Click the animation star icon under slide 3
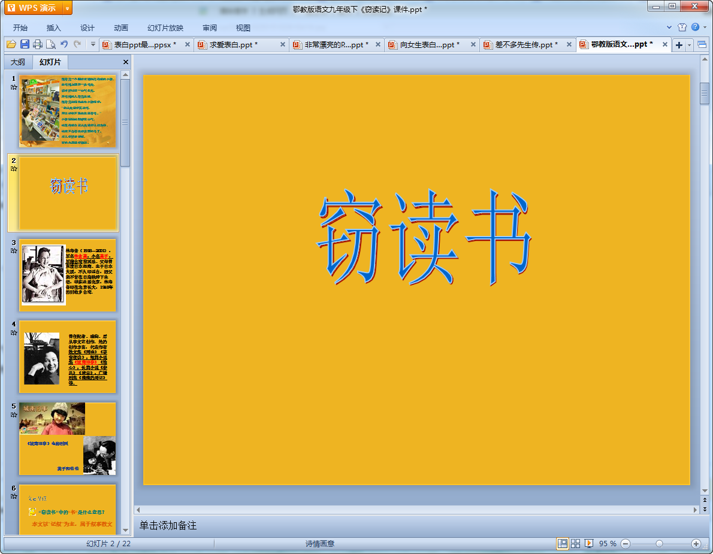Image resolution: width=713 pixels, height=554 pixels. click(14, 251)
